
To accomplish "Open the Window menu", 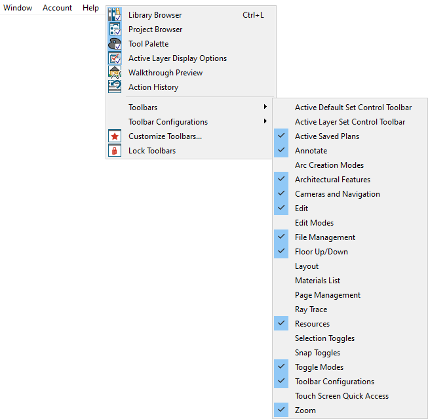I will (18, 8).
